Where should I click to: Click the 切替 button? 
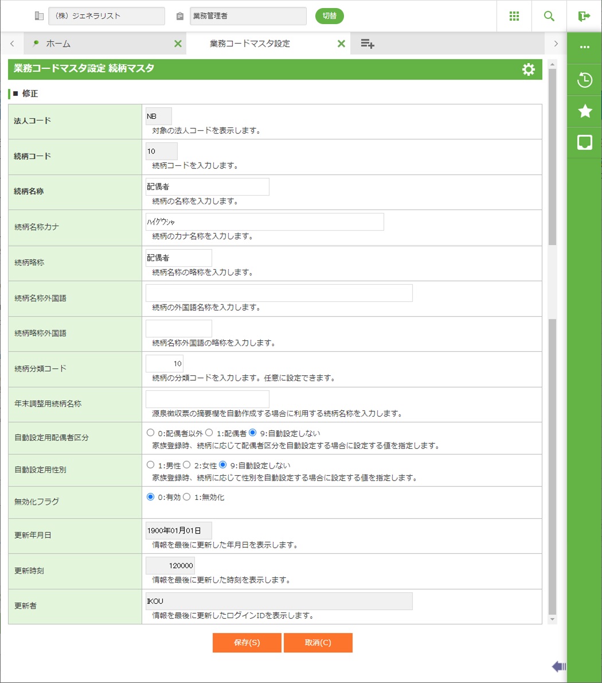(x=329, y=16)
